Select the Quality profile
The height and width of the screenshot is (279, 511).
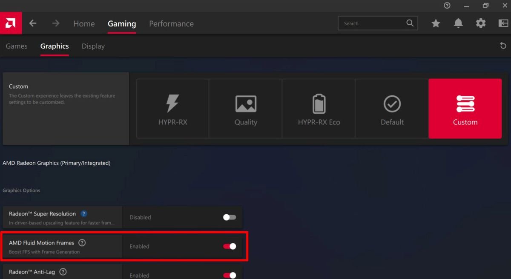point(246,109)
